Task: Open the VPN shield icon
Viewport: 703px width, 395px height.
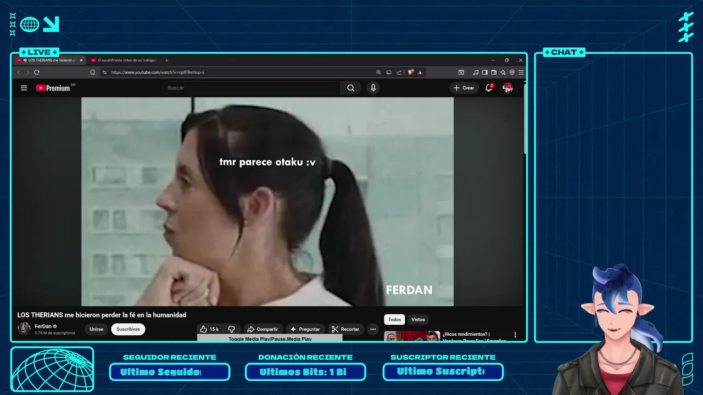Action: coord(512,72)
